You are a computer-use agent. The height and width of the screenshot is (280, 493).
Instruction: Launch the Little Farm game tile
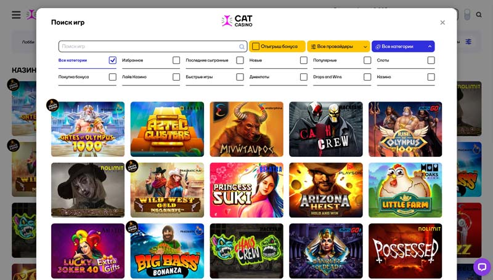point(405,190)
